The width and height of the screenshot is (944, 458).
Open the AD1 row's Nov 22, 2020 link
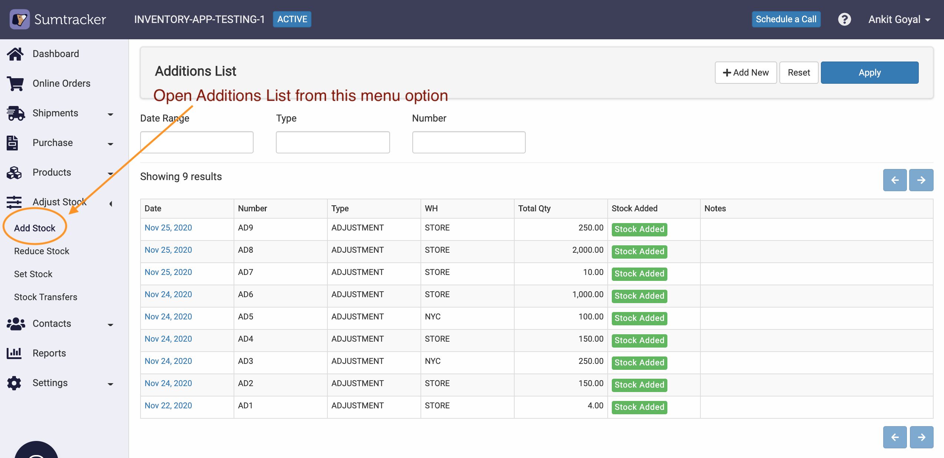(168, 406)
